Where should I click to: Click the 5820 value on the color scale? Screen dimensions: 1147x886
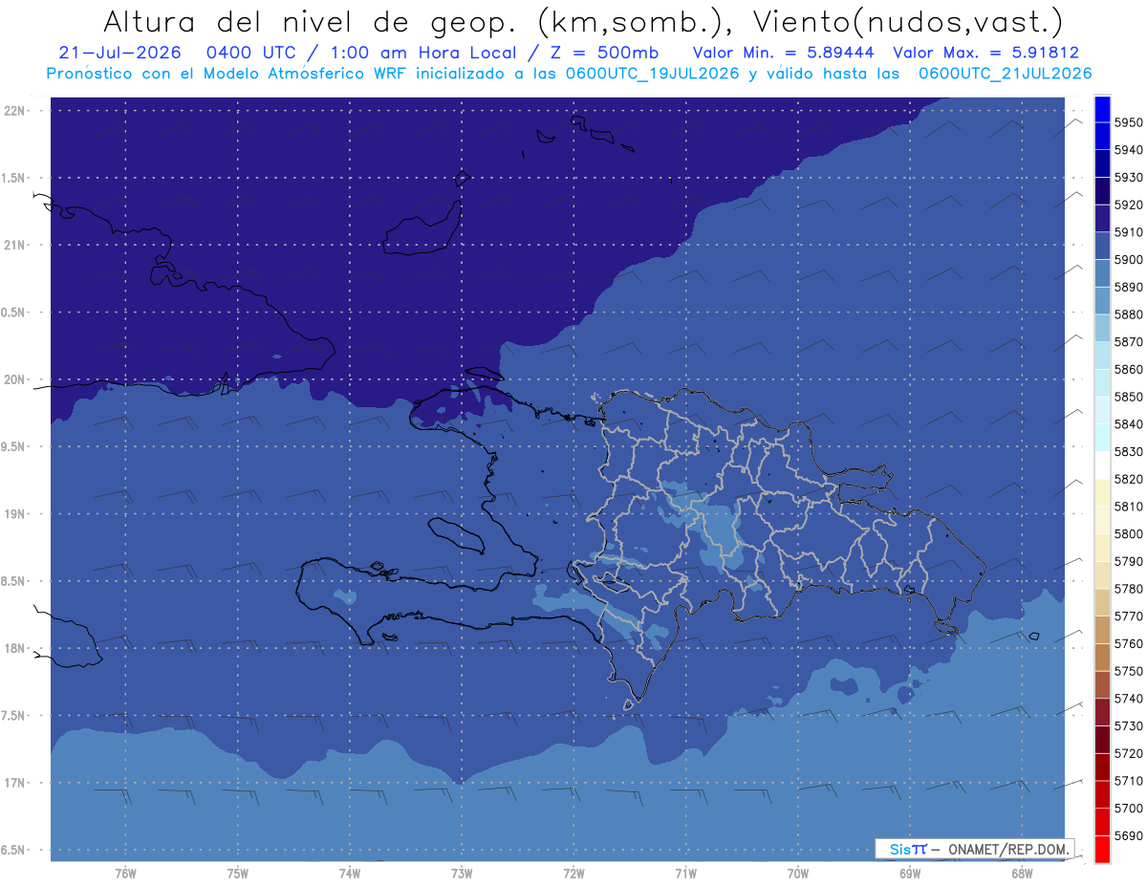click(x=1128, y=479)
